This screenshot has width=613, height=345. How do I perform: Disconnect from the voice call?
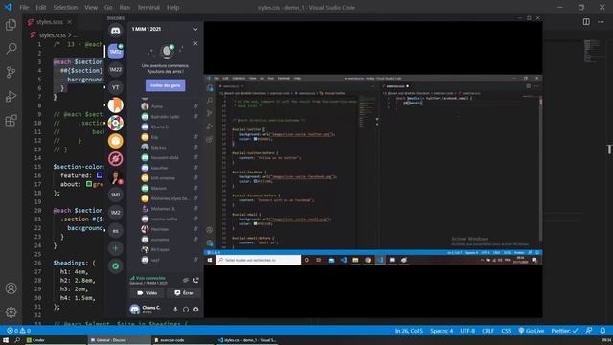tap(195, 280)
